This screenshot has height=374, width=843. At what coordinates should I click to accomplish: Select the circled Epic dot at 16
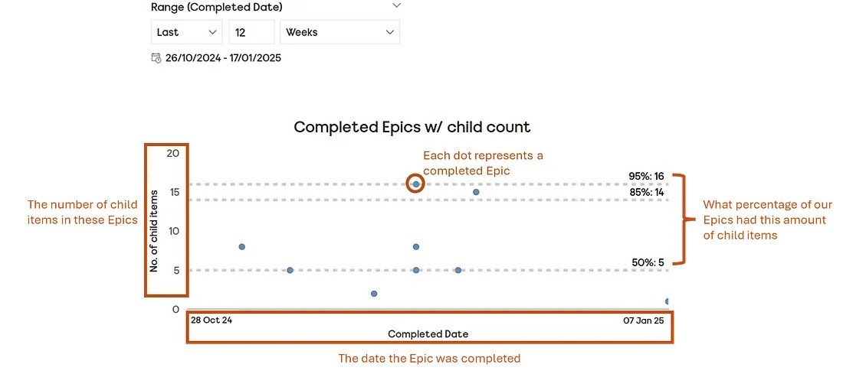click(x=415, y=184)
